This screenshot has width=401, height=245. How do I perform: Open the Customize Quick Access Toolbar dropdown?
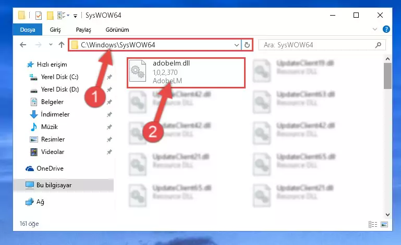pyautogui.click(x=75, y=16)
